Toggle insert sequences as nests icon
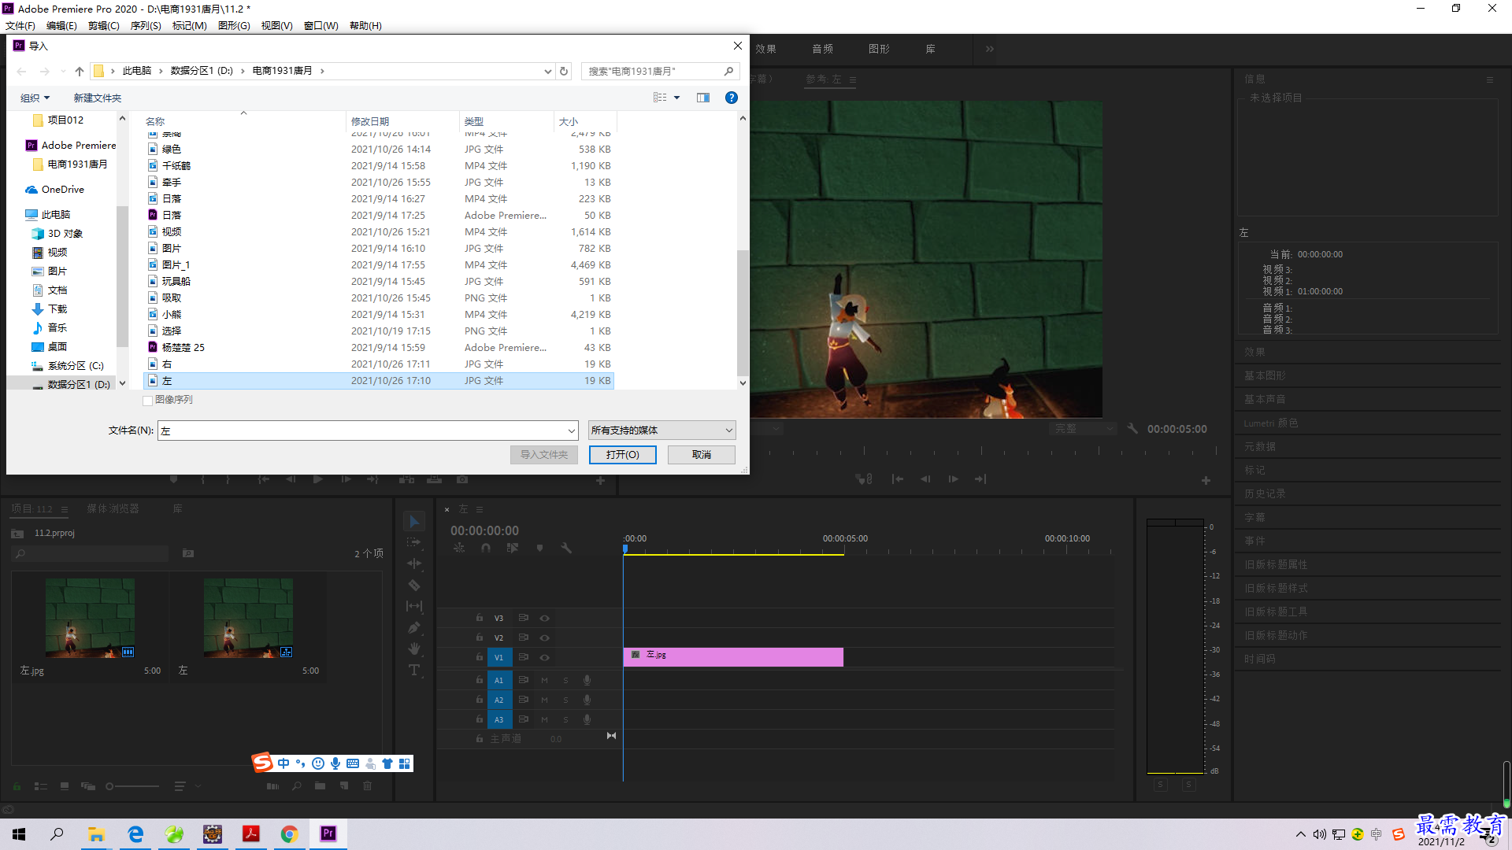The height and width of the screenshot is (850, 1512). coord(459,548)
